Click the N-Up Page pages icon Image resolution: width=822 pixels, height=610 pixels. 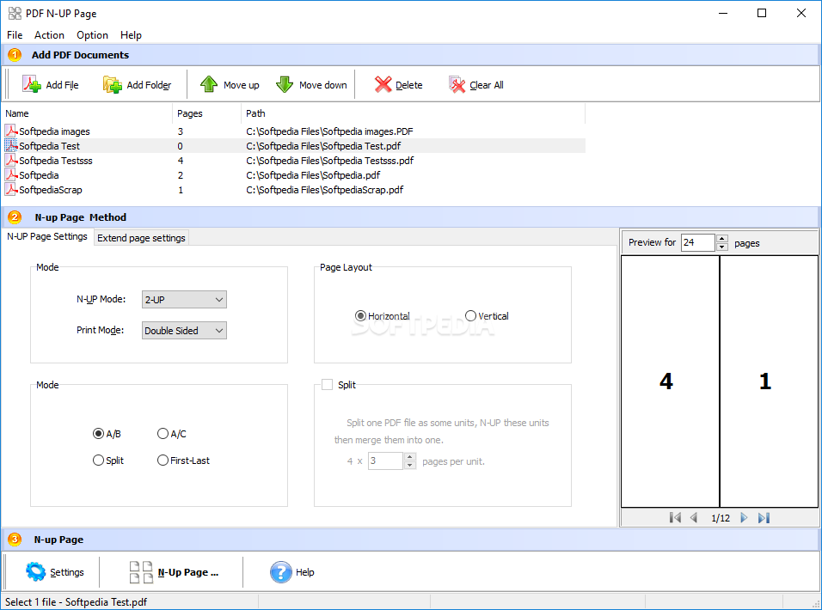coord(141,572)
